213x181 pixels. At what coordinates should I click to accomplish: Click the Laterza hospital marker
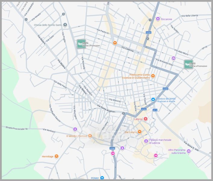(146, 119)
